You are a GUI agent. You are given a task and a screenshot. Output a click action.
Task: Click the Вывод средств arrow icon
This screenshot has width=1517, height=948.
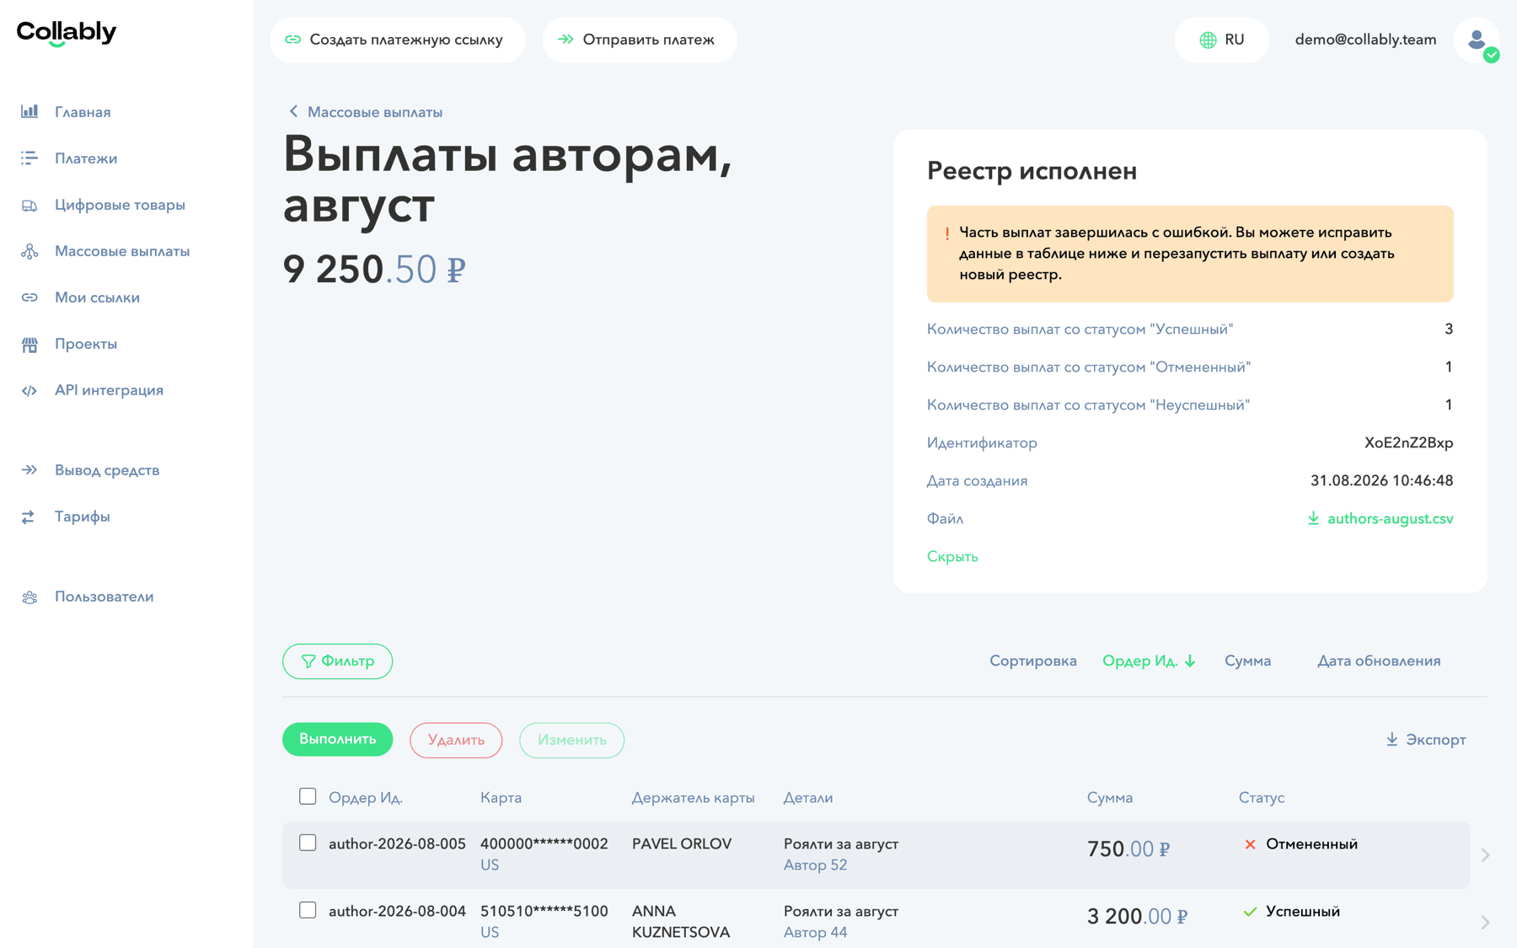click(x=29, y=469)
